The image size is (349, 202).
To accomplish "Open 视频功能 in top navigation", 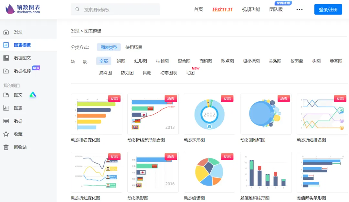I will [x=251, y=9].
